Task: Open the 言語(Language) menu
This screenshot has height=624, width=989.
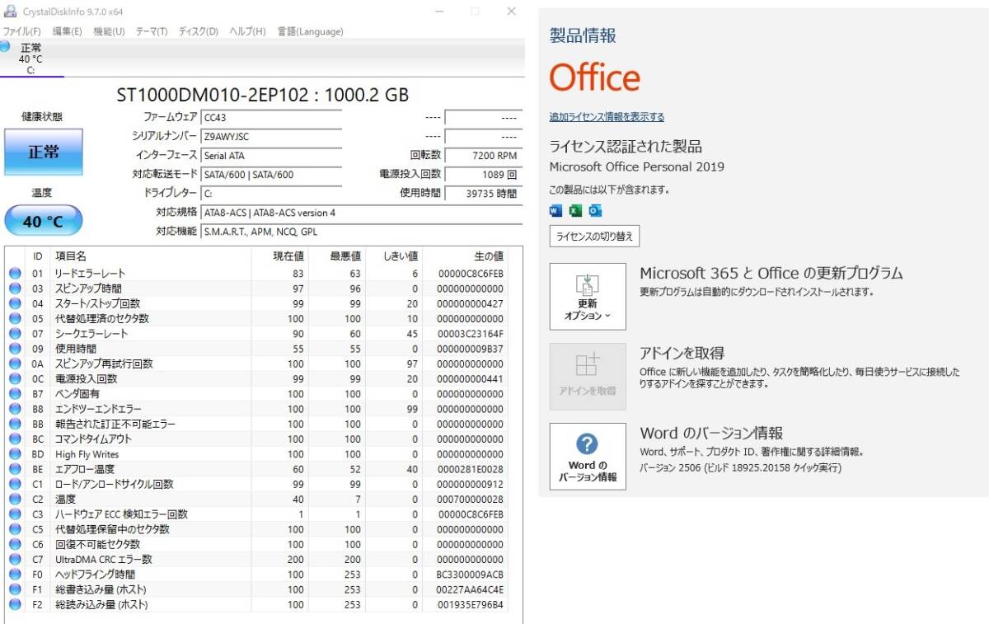Action: point(310,31)
